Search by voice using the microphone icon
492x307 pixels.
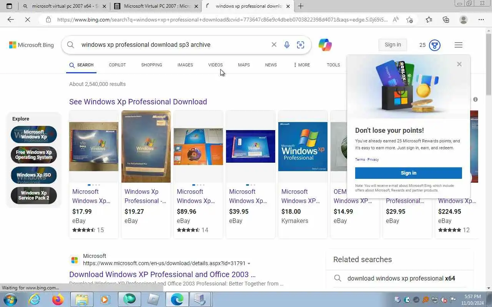(x=287, y=45)
